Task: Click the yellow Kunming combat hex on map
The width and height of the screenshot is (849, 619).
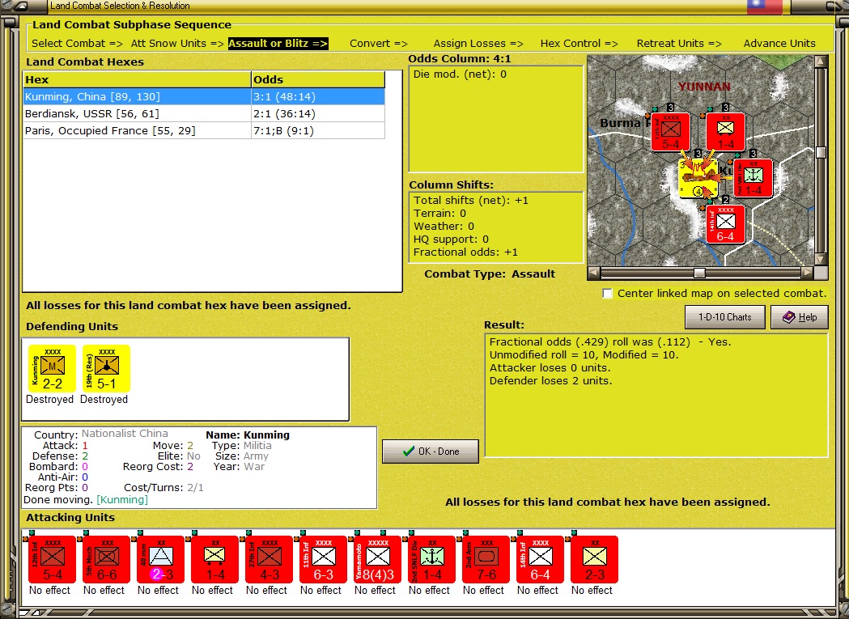Action: point(698,178)
